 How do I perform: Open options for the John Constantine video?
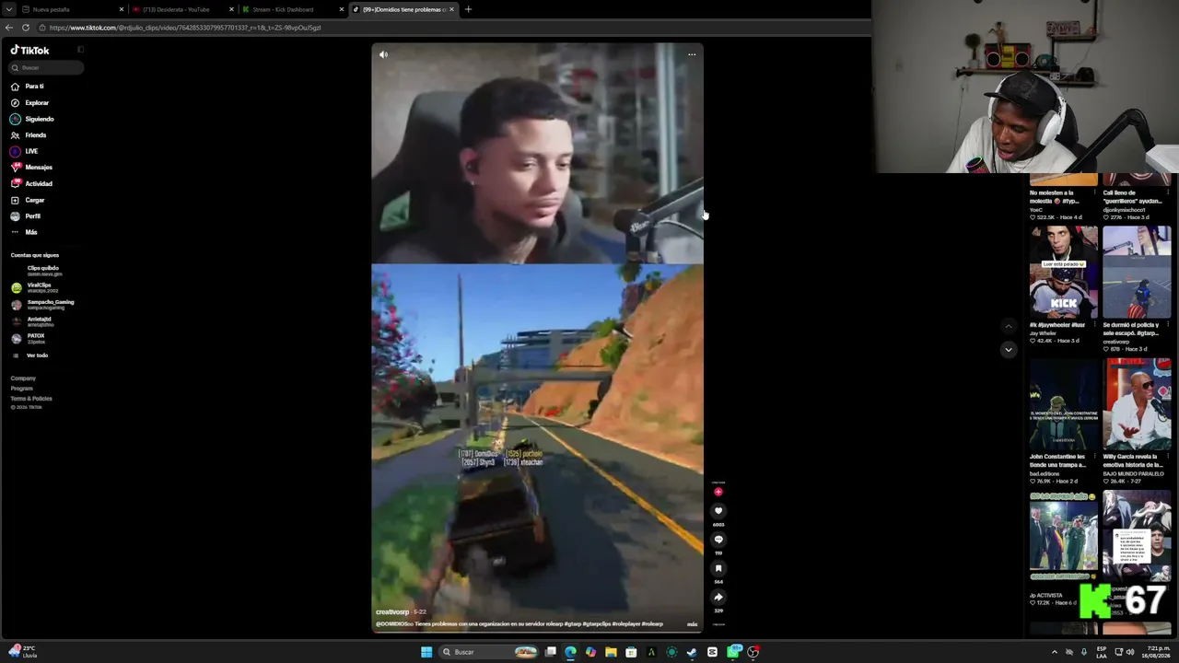1094,457
